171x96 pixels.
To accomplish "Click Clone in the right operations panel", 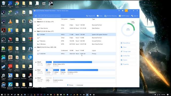I will click(128, 47).
